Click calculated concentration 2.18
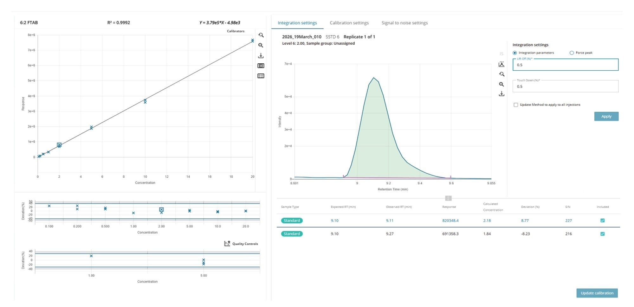 487,221
